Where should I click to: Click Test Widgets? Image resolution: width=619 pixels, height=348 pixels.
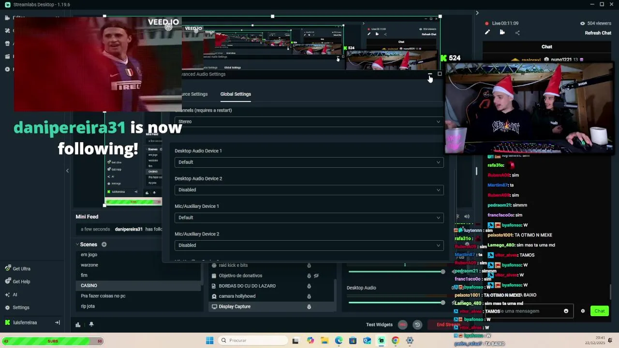tap(379, 325)
